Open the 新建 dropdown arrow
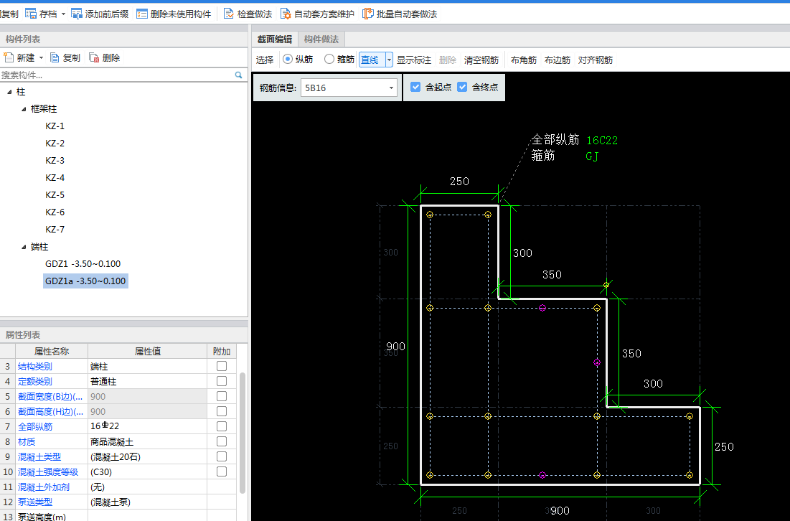790x521 pixels. (x=42, y=58)
